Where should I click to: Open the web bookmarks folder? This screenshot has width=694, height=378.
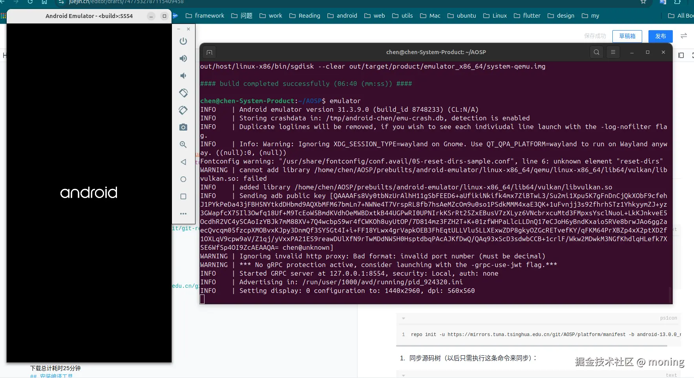point(374,16)
